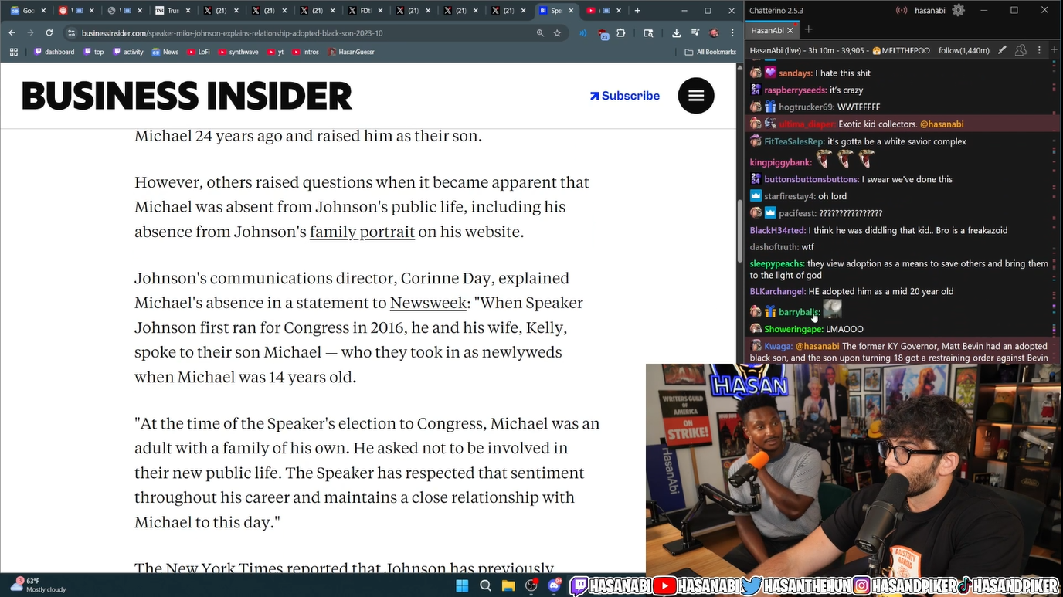Click username 'sleepypeachs' in chat
Screen dimensions: 1063x597
tap(777, 264)
